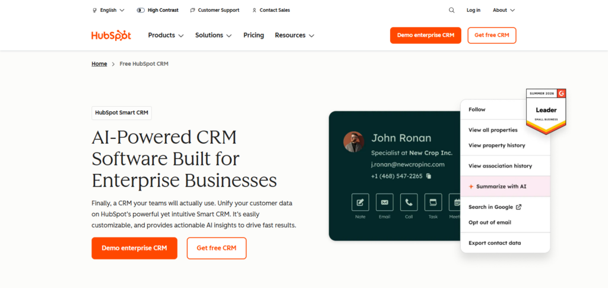
Task: Click the Note icon on contact card
Action: point(360,202)
